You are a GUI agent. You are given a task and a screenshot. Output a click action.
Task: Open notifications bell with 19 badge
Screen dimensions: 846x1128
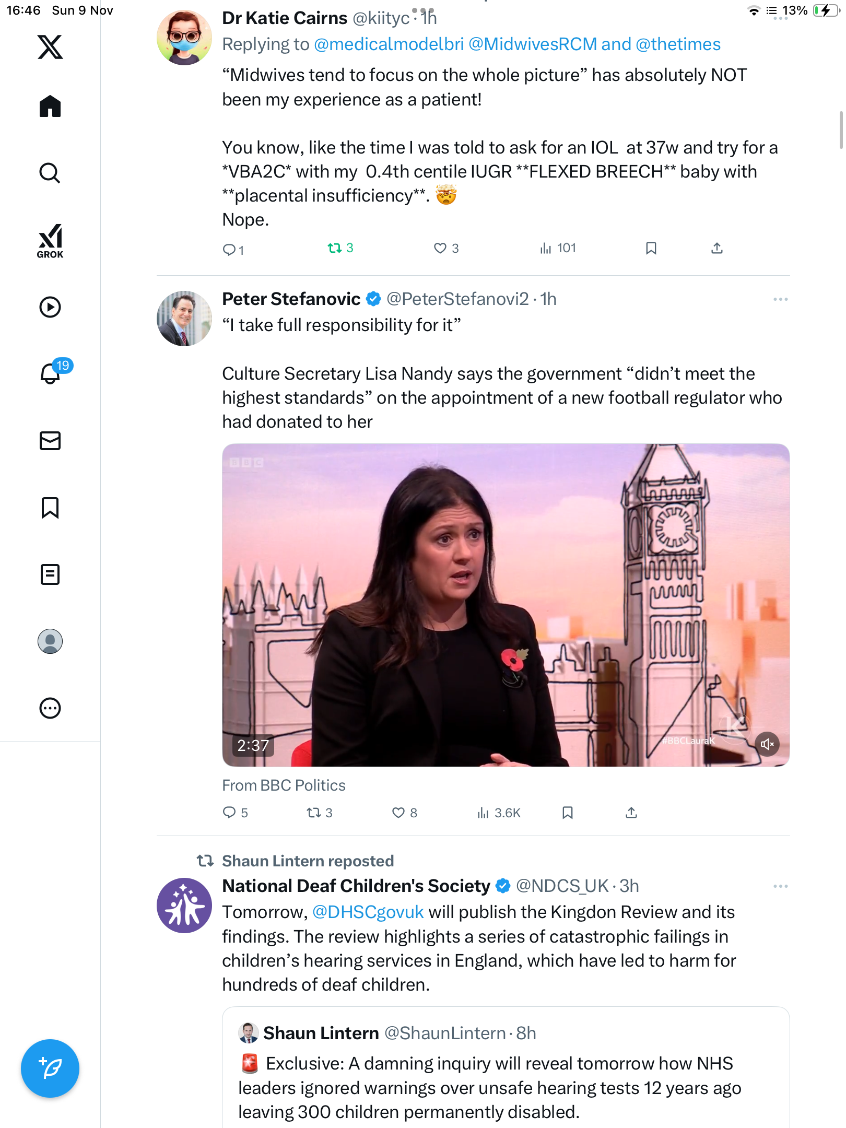[x=51, y=373]
